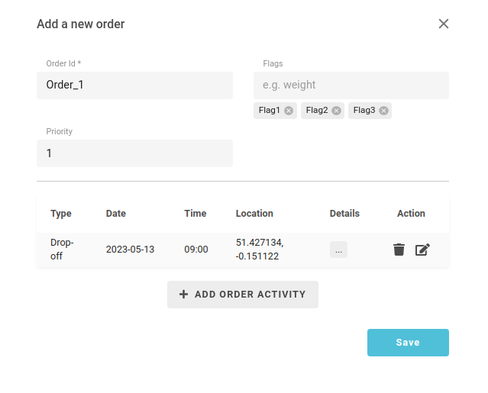Click the Details column header
The image size is (488, 393).
tap(344, 214)
